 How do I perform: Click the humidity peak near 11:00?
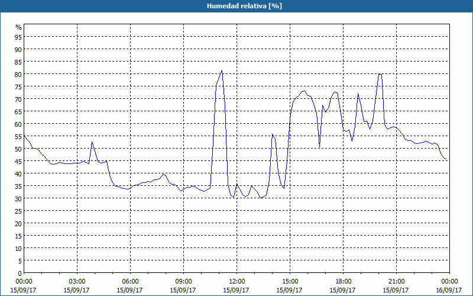[222, 70]
